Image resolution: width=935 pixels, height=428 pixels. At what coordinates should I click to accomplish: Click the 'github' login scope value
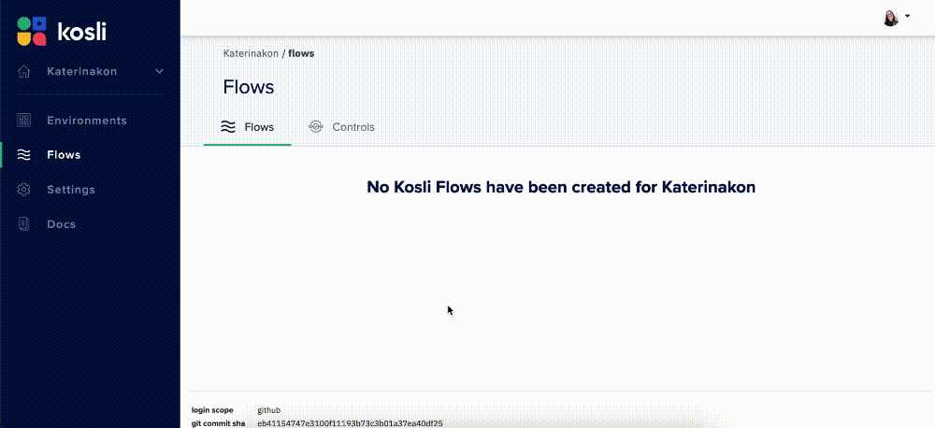269,410
